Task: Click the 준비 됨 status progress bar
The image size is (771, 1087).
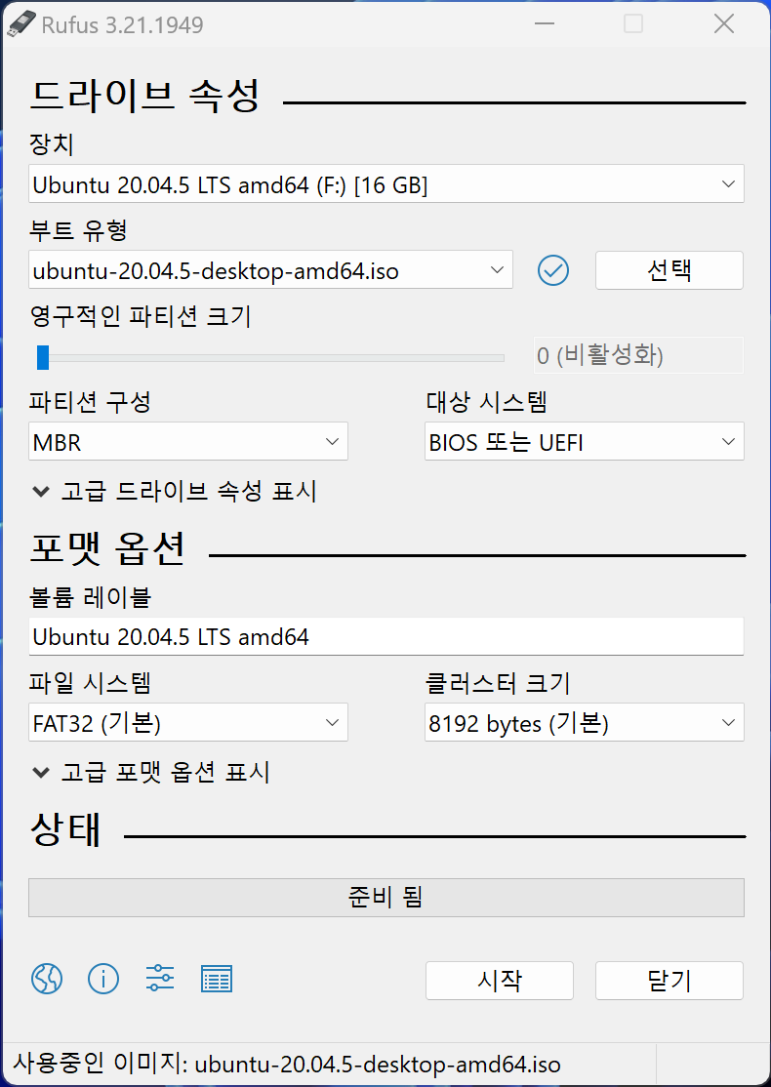Action: [386, 898]
